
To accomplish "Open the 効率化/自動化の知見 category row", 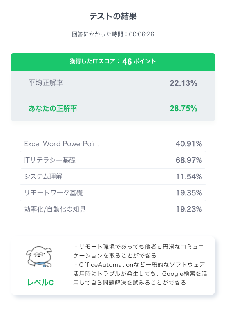I will tap(113, 209).
